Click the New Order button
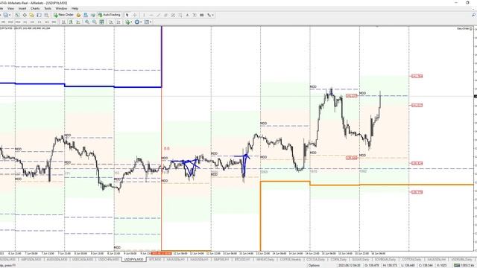Screen dimensions: 477x268 click(x=63, y=15)
